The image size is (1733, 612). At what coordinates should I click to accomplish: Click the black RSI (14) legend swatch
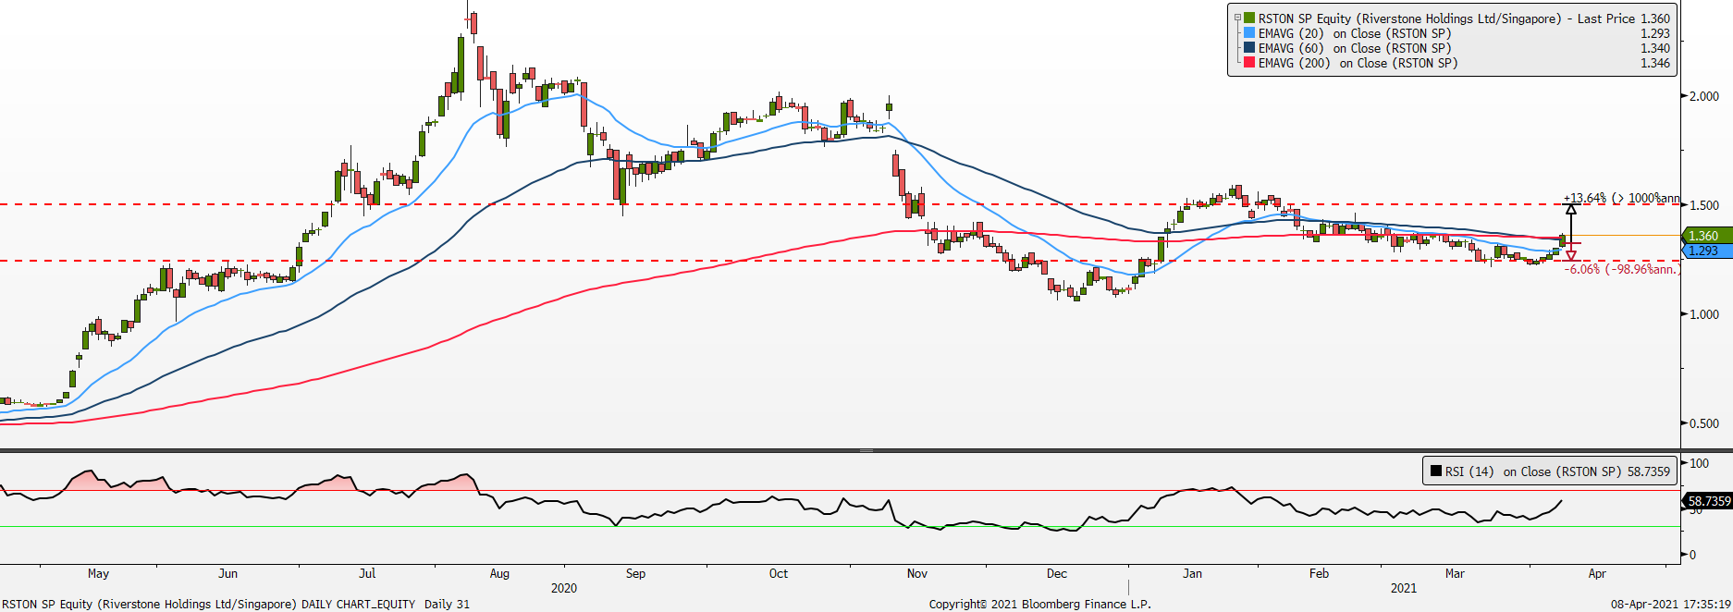tap(1436, 471)
